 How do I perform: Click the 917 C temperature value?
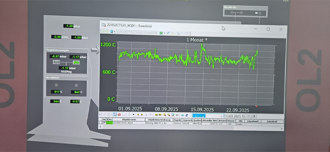click(x=57, y=92)
